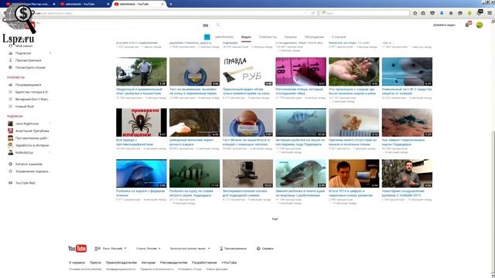
Task: Open the Firefox downloads arrow icon
Action: pyautogui.click(x=442, y=13)
